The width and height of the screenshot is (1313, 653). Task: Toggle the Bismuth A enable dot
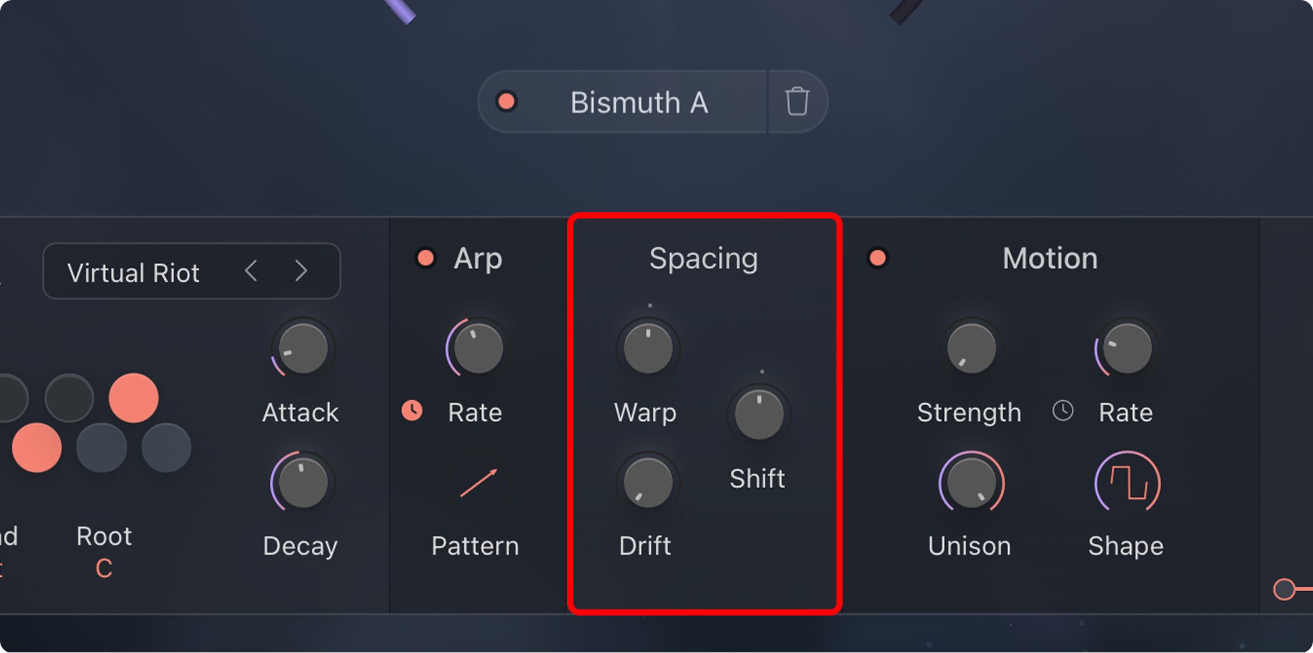coord(507,101)
